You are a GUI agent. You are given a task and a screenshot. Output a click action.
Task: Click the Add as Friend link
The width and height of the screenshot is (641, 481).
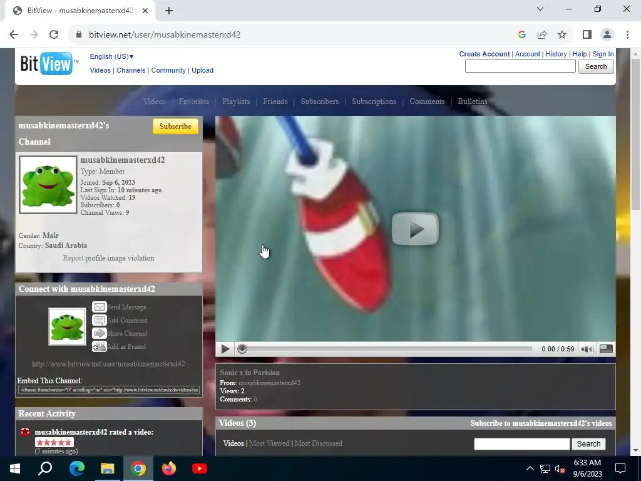tap(126, 346)
